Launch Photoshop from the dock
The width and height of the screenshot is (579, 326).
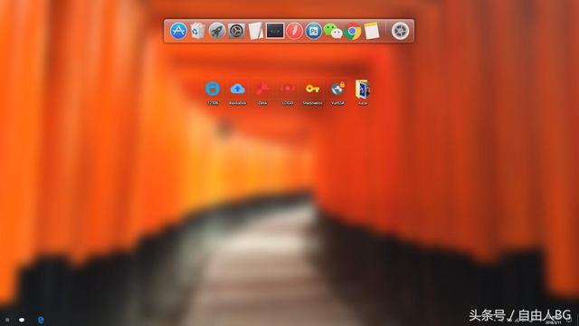click(x=314, y=31)
